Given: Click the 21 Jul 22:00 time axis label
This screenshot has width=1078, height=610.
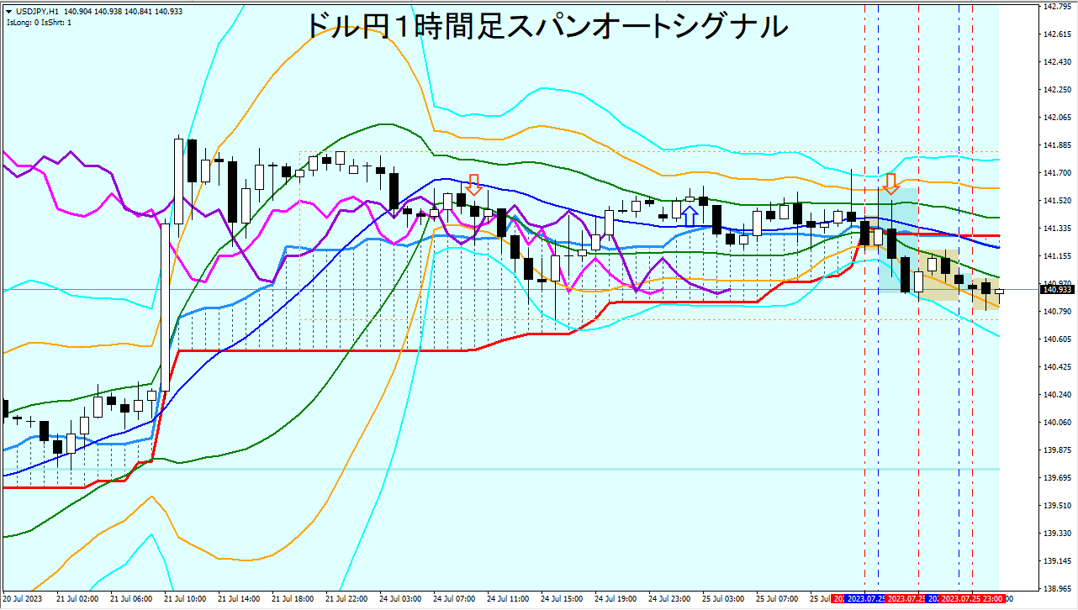Looking at the screenshot, I should pos(346,599).
